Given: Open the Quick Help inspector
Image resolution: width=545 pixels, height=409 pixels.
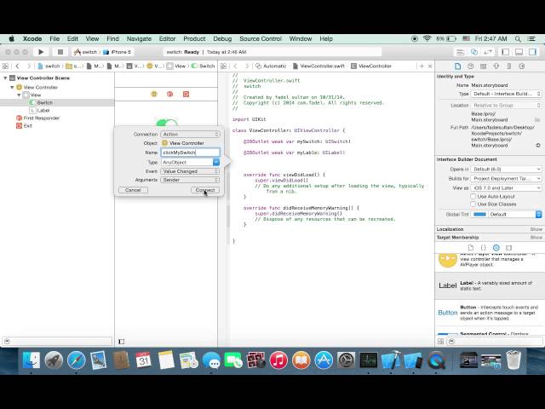Looking at the screenshot, I should tap(471, 66).
